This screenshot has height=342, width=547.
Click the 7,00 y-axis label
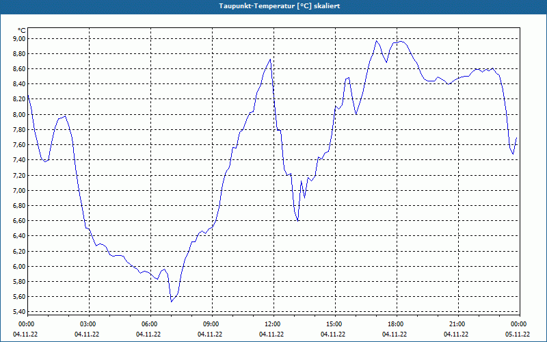19,190
